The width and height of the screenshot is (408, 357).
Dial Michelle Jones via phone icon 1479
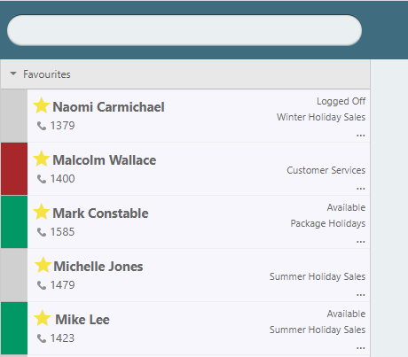(x=42, y=285)
